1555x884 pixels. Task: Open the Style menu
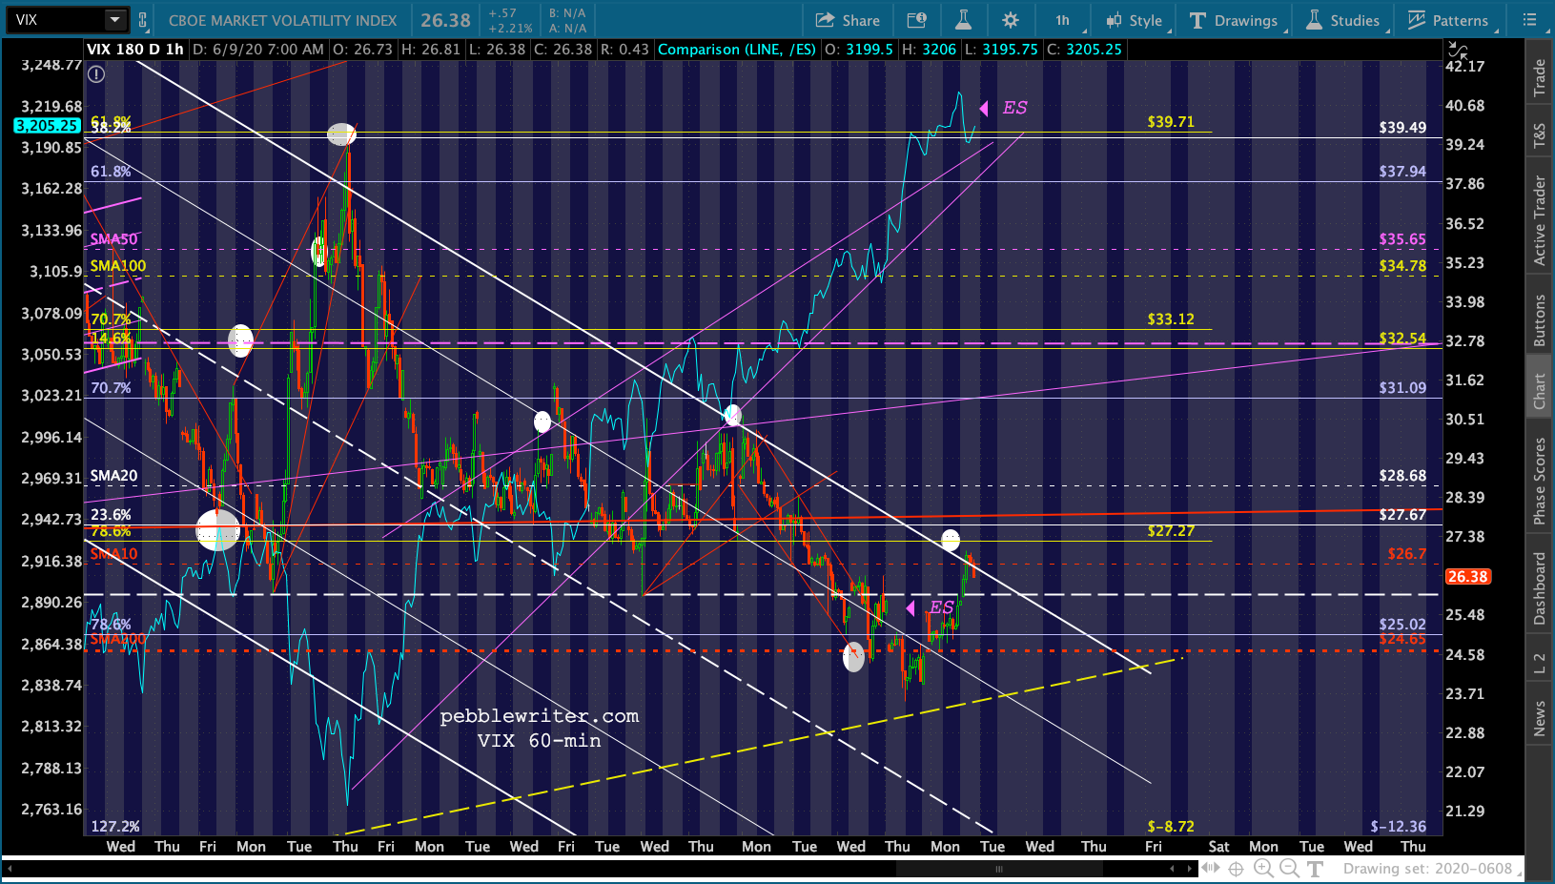click(x=1135, y=20)
